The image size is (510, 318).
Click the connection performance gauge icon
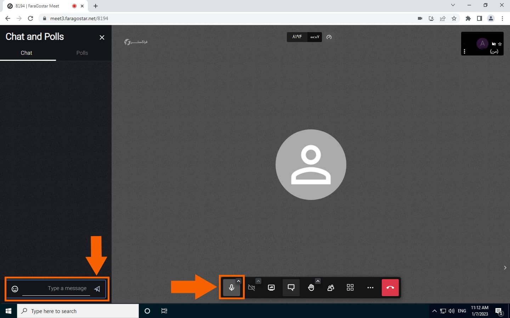pos(329,37)
